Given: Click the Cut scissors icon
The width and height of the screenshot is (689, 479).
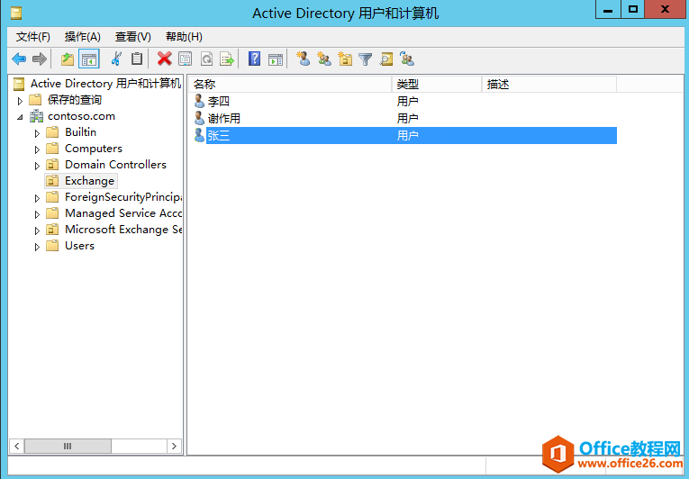Looking at the screenshot, I should (116, 59).
